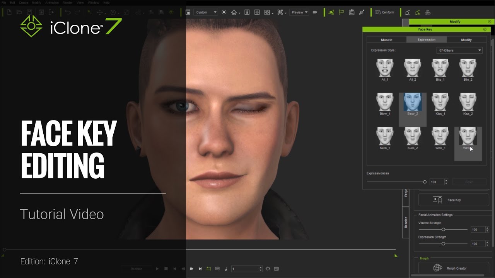495x278 pixels.
Task: Close the Face Key panel
Action: pyautogui.click(x=485, y=29)
